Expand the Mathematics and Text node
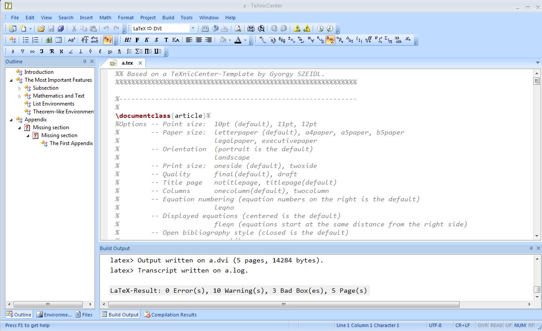Screen dimensions: 542x331 pyautogui.click(x=19, y=96)
